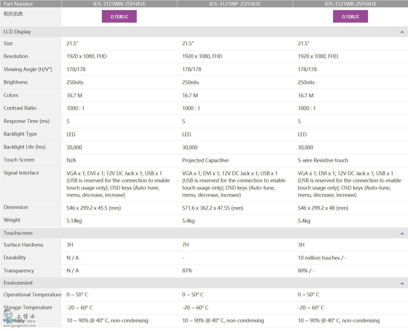408x331 pixels.
Task: Select the IDS-3121WP-25FHA1E column header
Action: [x=235, y=4]
